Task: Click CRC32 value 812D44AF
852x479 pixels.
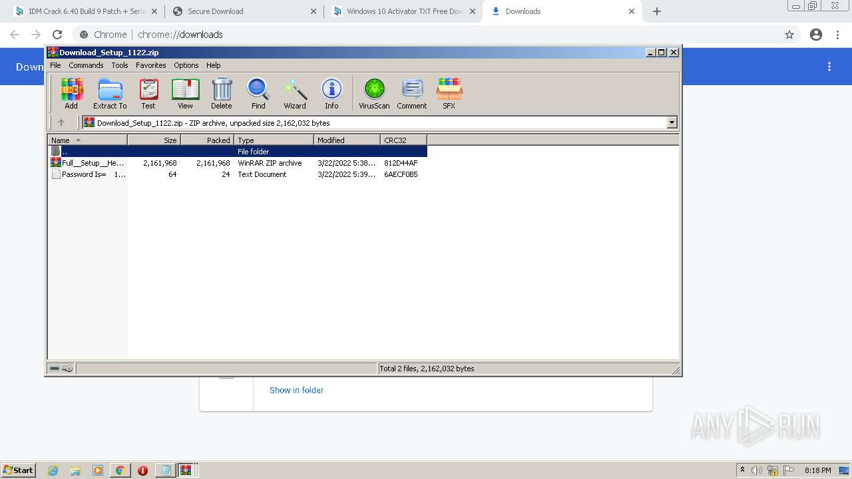Action: (x=401, y=163)
